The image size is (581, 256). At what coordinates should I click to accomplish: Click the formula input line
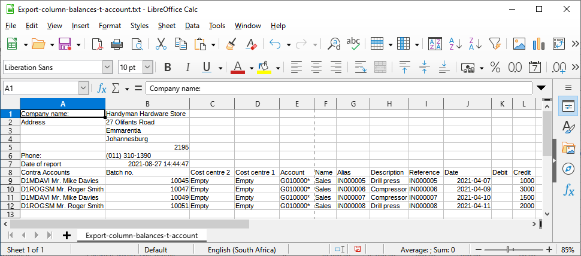(338, 89)
